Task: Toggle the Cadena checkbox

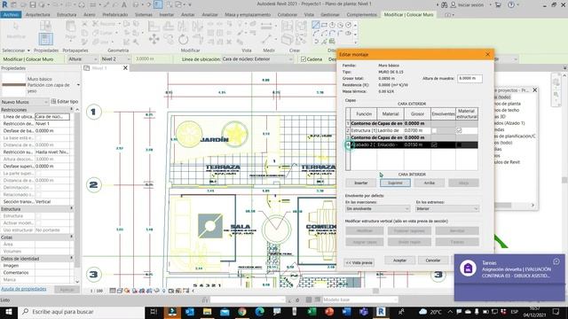Action: pos(304,59)
